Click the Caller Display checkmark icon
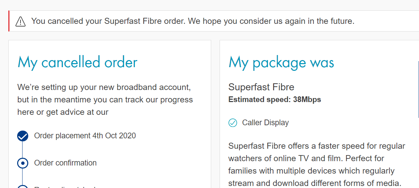The width and height of the screenshot is (419, 188). (233, 123)
